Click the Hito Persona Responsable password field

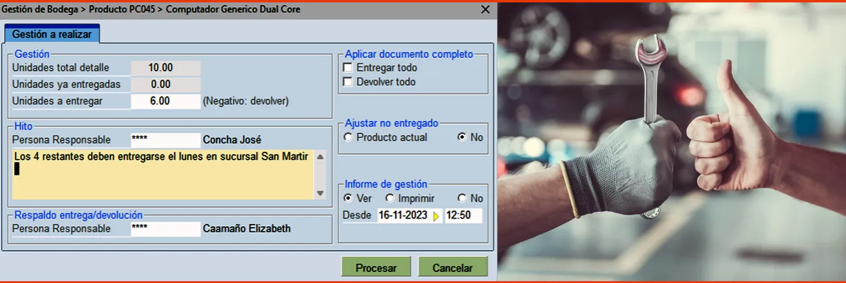(166, 140)
